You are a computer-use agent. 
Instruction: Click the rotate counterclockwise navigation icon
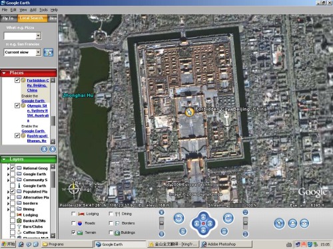pyautogui.click(x=178, y=218)
